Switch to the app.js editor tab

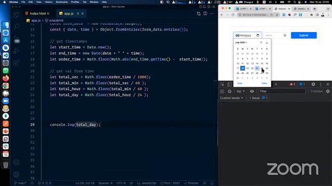[69, 13]
